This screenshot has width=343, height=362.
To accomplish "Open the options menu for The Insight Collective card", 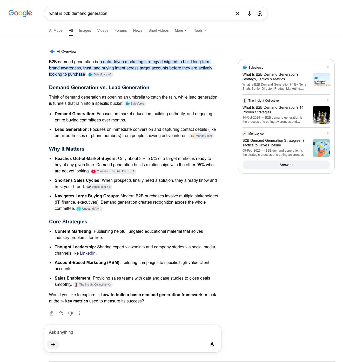I will (x=328, y=101).
